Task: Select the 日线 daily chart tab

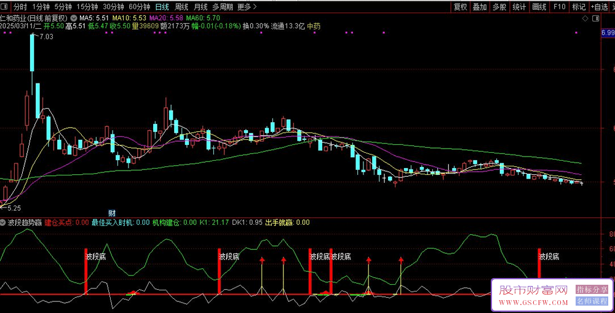Action: 162,7
